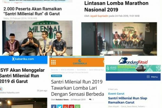
Task: Open the Event Garut category link
Action: (116, 94)
